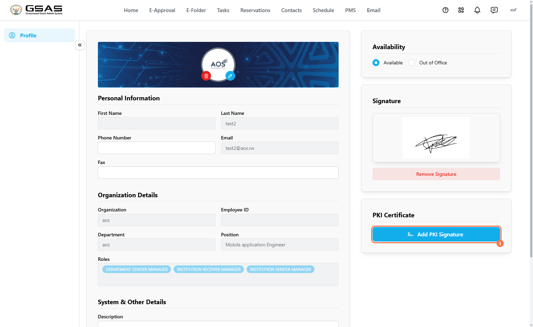Click the Organization field

click(157, 220)
